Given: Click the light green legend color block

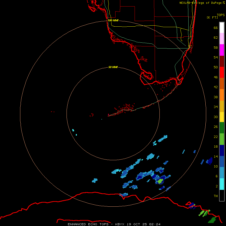Looking at the screenshot, I should 222,139.
